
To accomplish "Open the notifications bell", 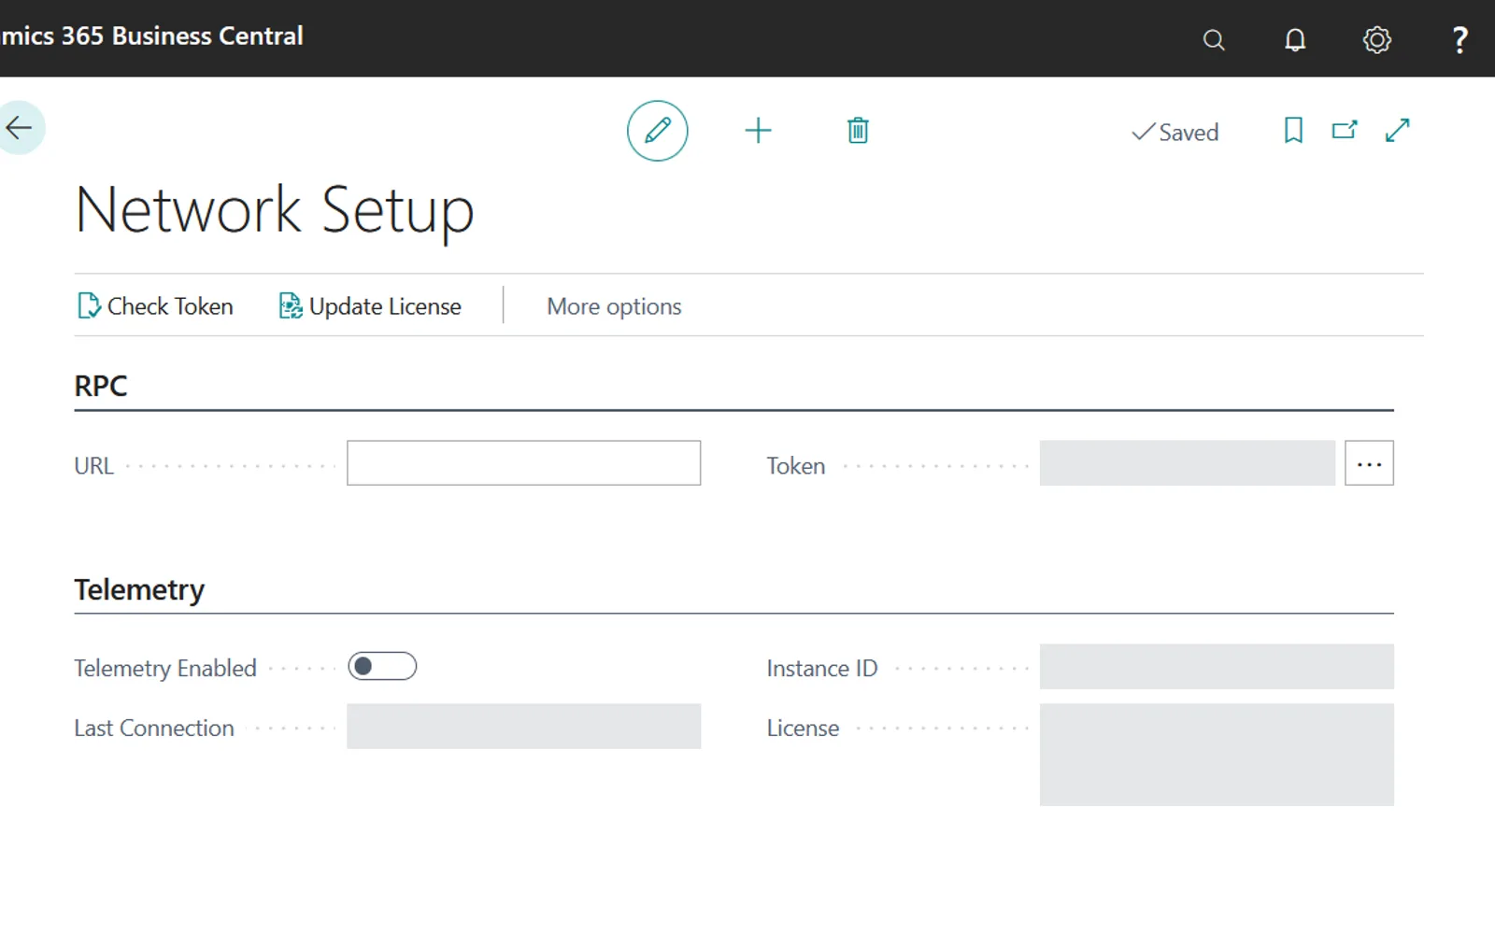I will 1294,39.
